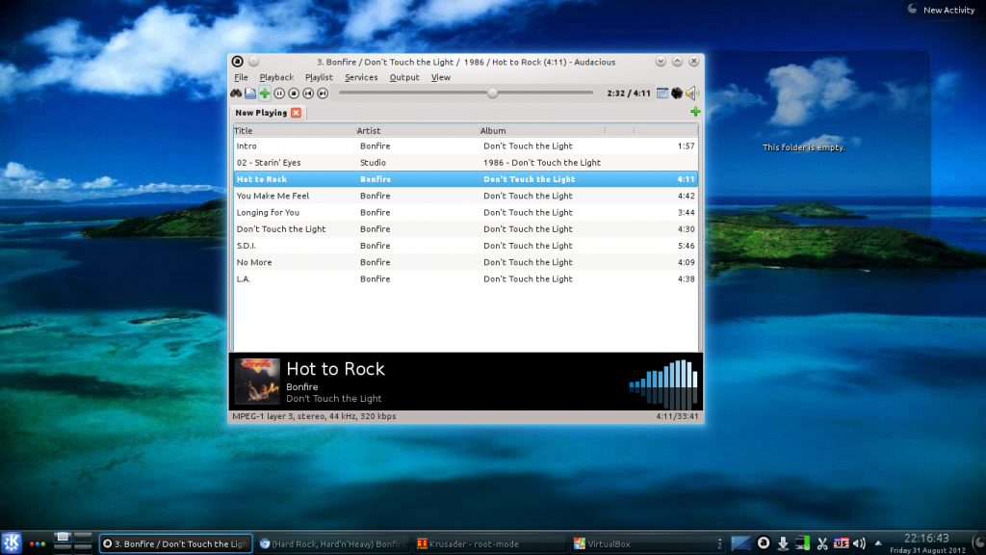
Task: Open the Playback menu
Action: (x=276, y=77)
